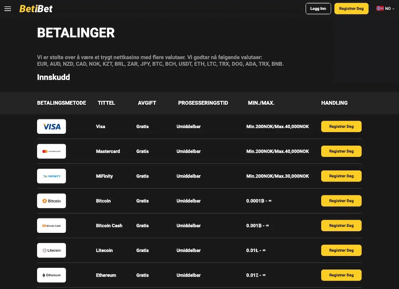
Task: Click the Mastercard payment logo
Action: coord(51,151)
